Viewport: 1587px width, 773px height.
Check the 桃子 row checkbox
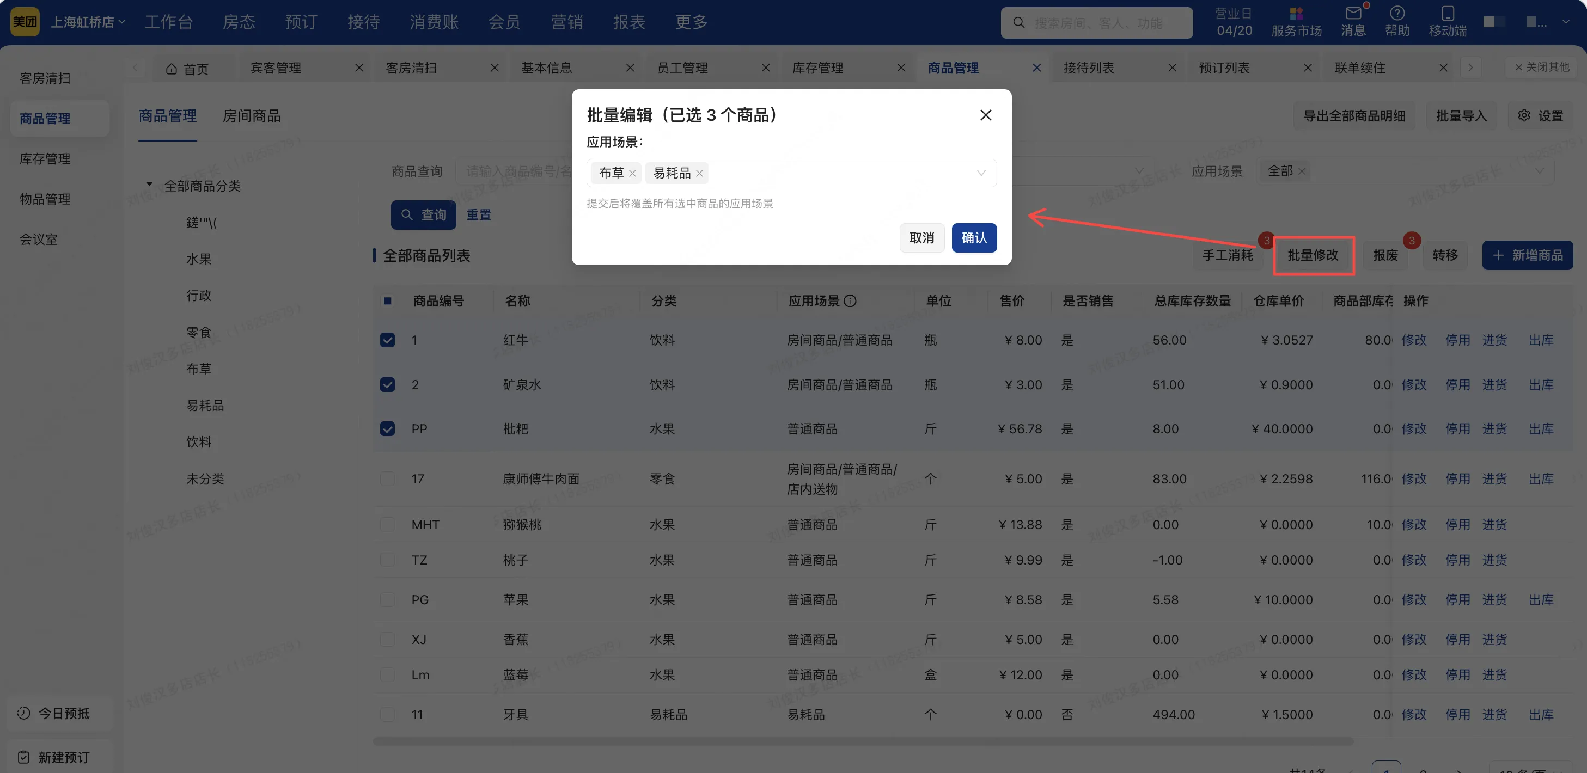(x=388, y=560)
